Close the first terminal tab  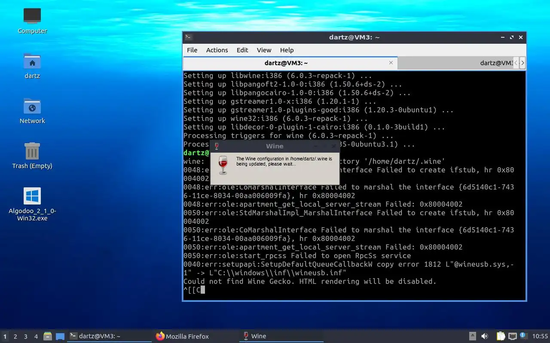click(x=391, y=63)
